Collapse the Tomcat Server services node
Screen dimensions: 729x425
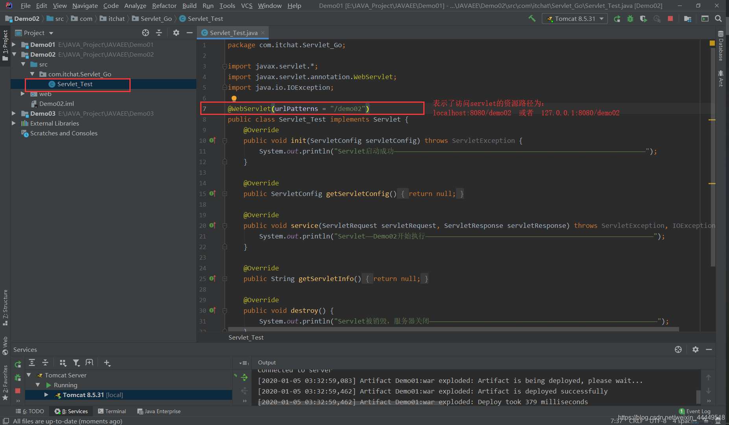(x=29, y=375)
